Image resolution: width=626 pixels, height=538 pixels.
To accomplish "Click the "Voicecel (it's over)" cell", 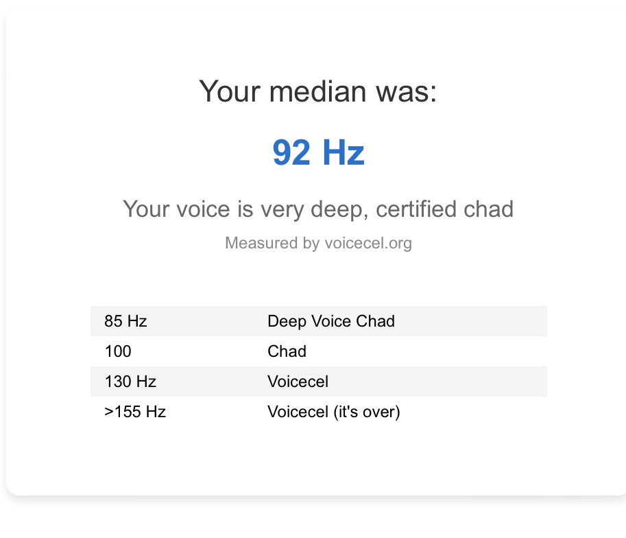I will [x=333, y=412].
